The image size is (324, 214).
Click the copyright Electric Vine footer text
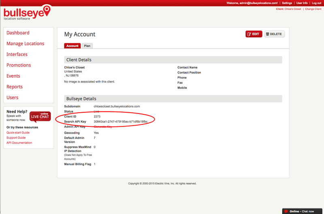pos(162,183)
